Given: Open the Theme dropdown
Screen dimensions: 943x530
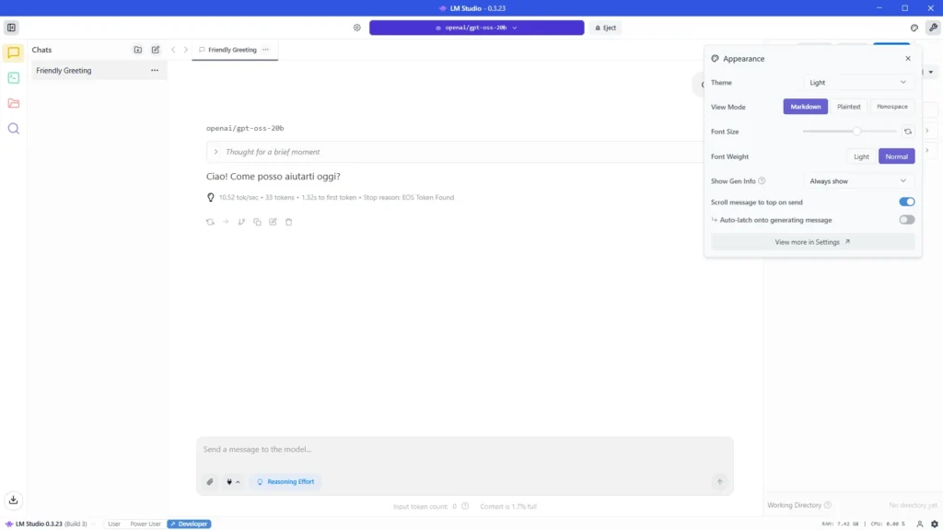Looking at the screenshot, I should 858,83.
